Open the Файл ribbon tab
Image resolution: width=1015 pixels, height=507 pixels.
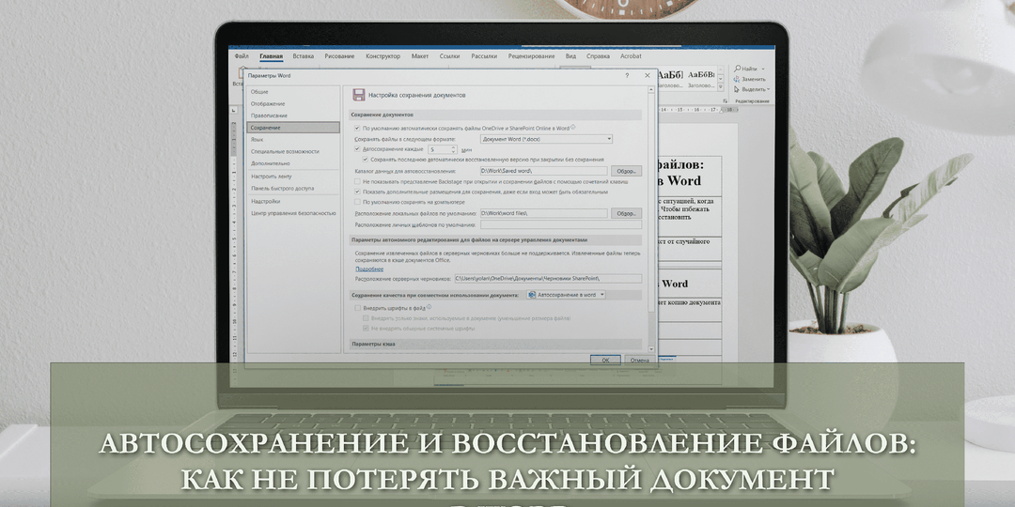[242, 56]
